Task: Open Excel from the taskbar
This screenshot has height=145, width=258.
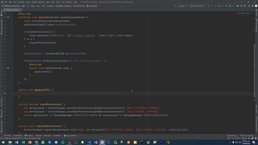Action: click(x=23, y=142)
